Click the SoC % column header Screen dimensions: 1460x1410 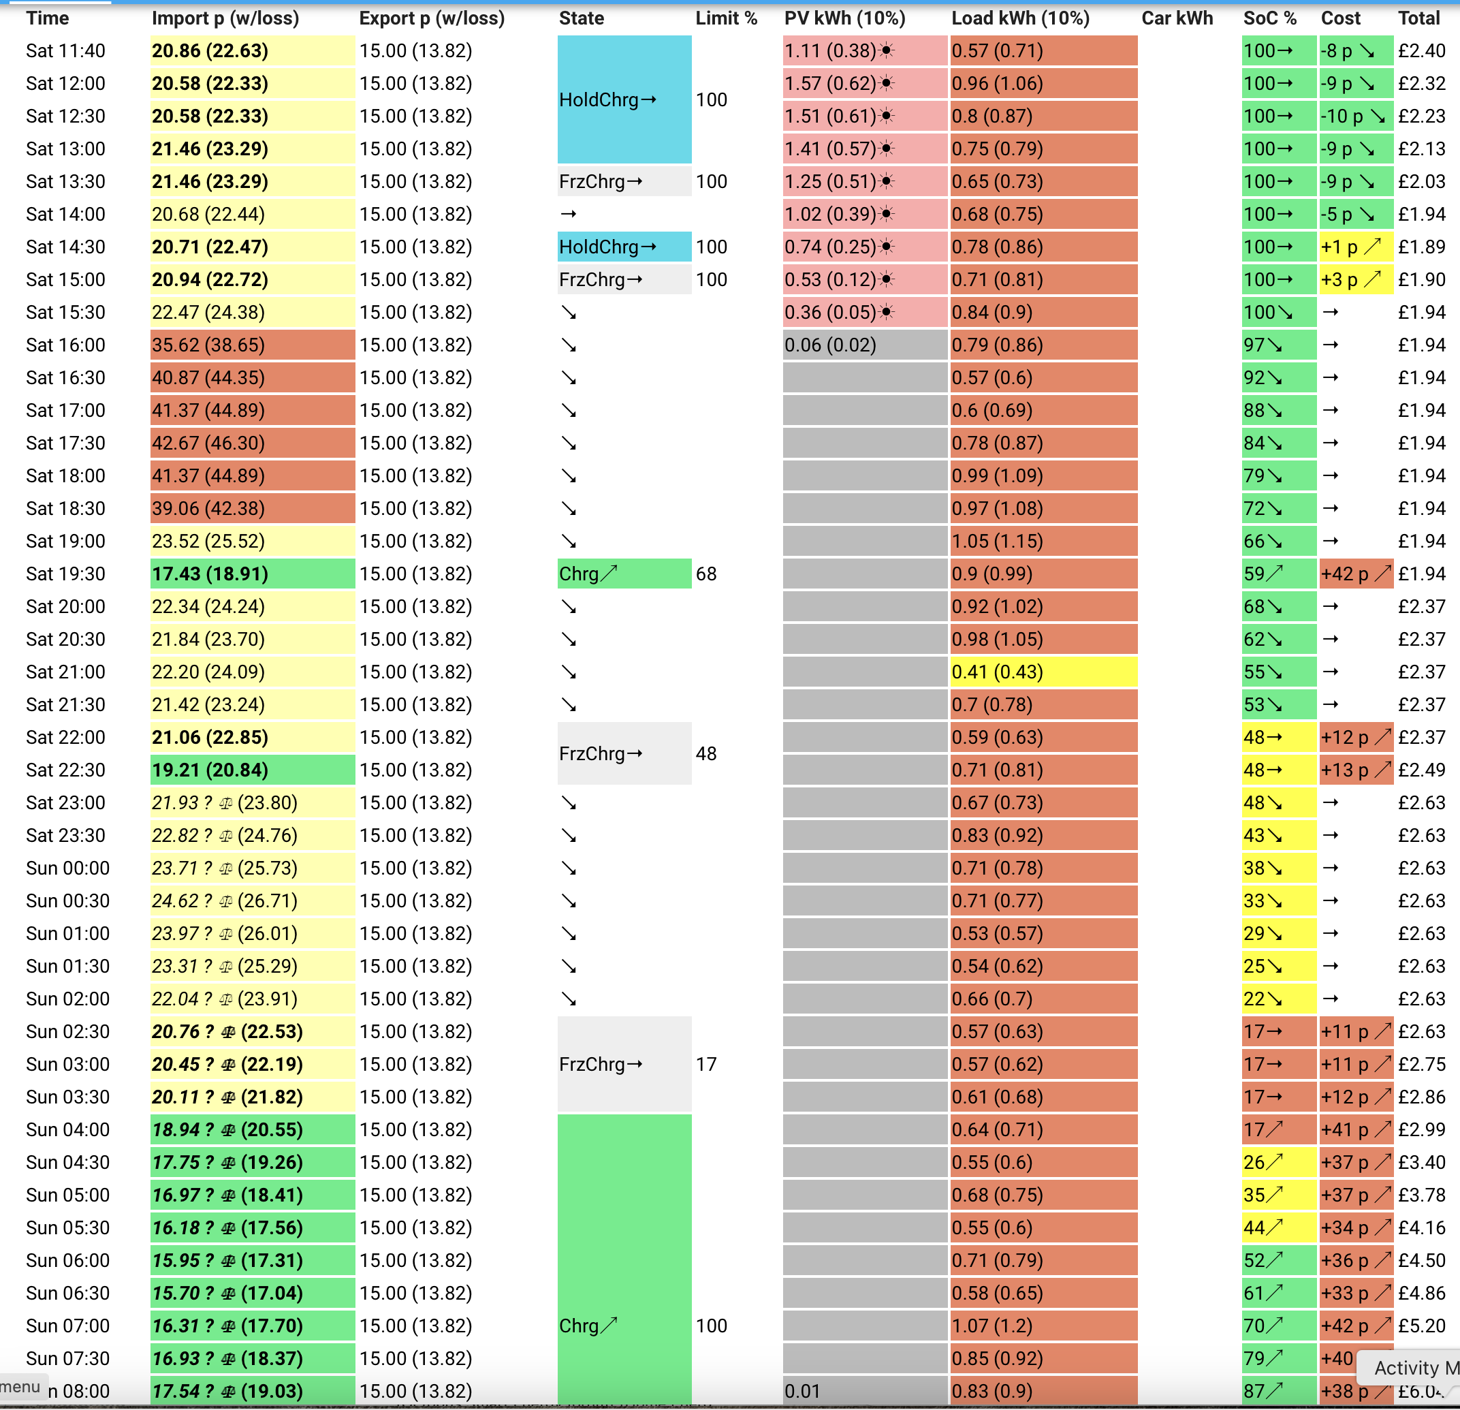coord(1270,18)
